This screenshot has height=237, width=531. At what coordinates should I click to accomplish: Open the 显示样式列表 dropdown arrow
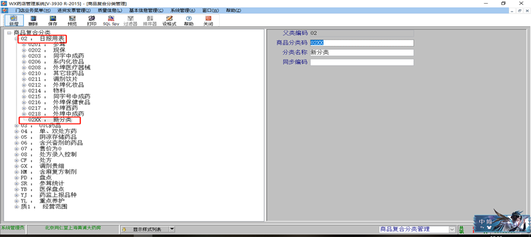172,229
